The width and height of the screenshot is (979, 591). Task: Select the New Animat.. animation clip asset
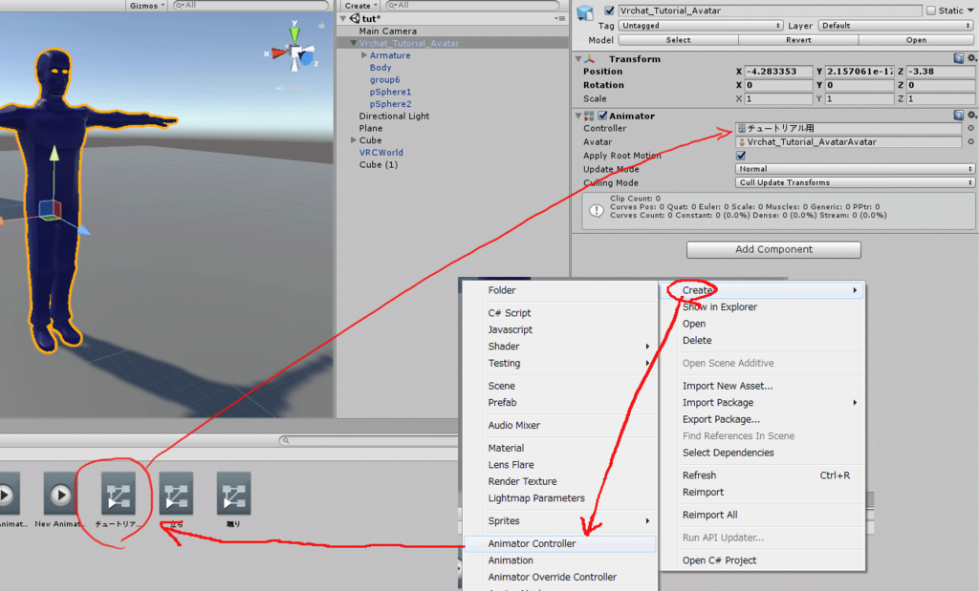click(x=60, y=500)
